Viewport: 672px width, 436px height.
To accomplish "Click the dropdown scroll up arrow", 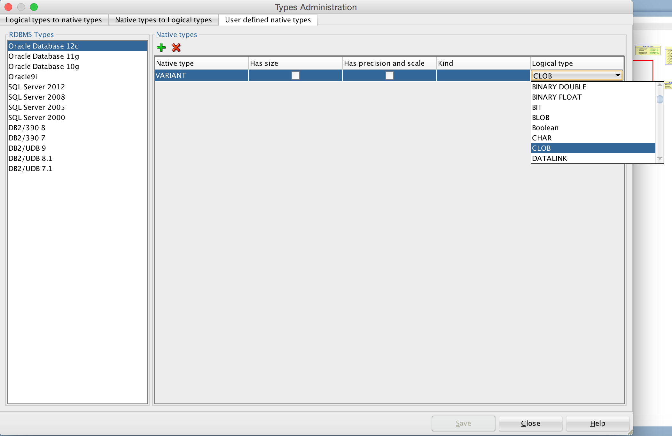I will click(660, 85).
